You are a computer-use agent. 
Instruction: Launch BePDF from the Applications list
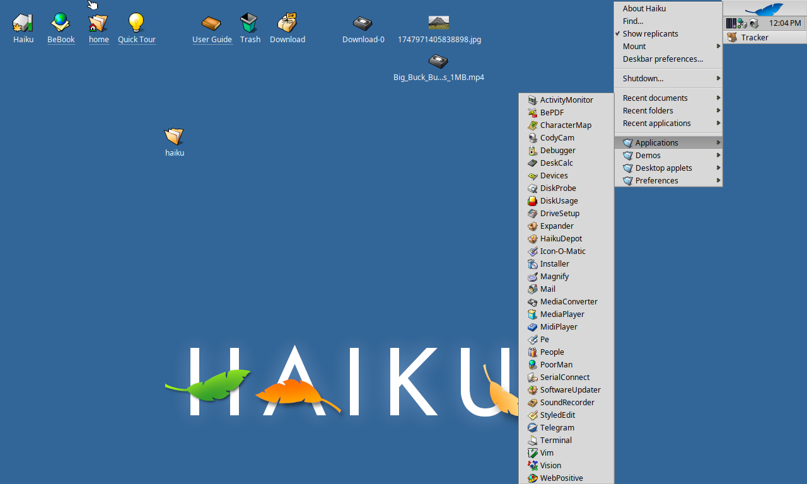(566, 112)
